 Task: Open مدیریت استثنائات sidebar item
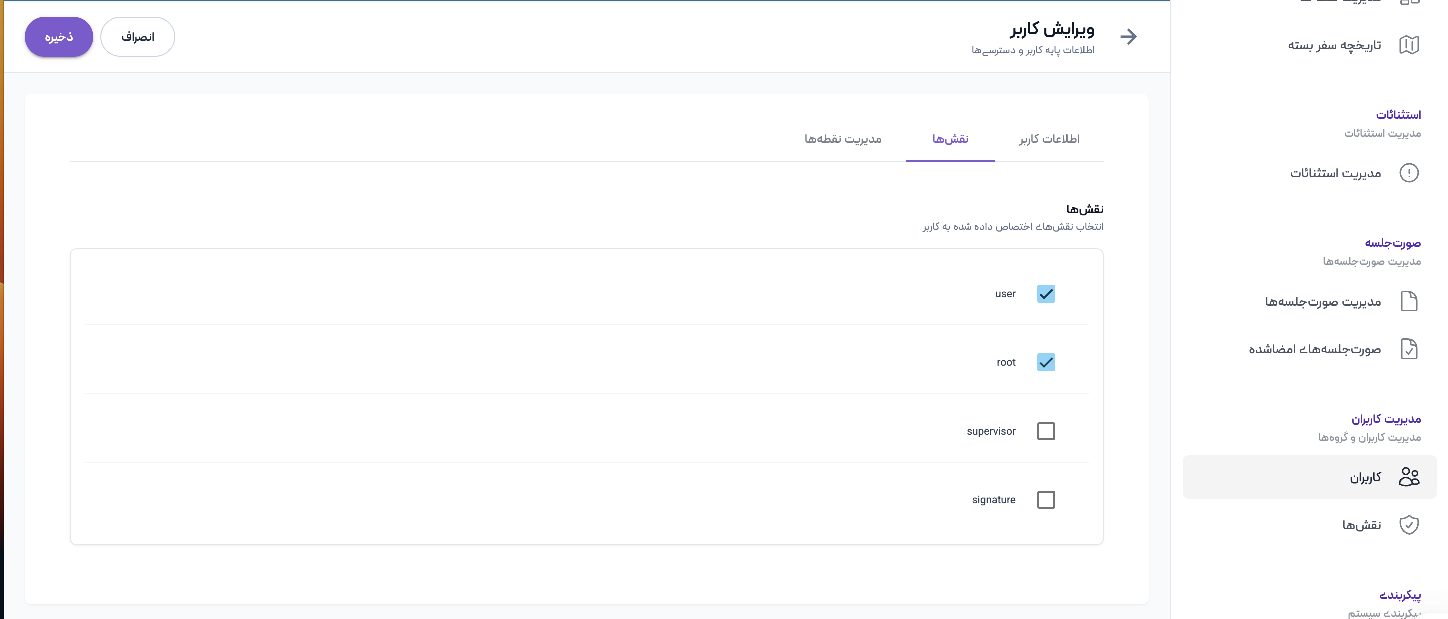[1335, 173]
